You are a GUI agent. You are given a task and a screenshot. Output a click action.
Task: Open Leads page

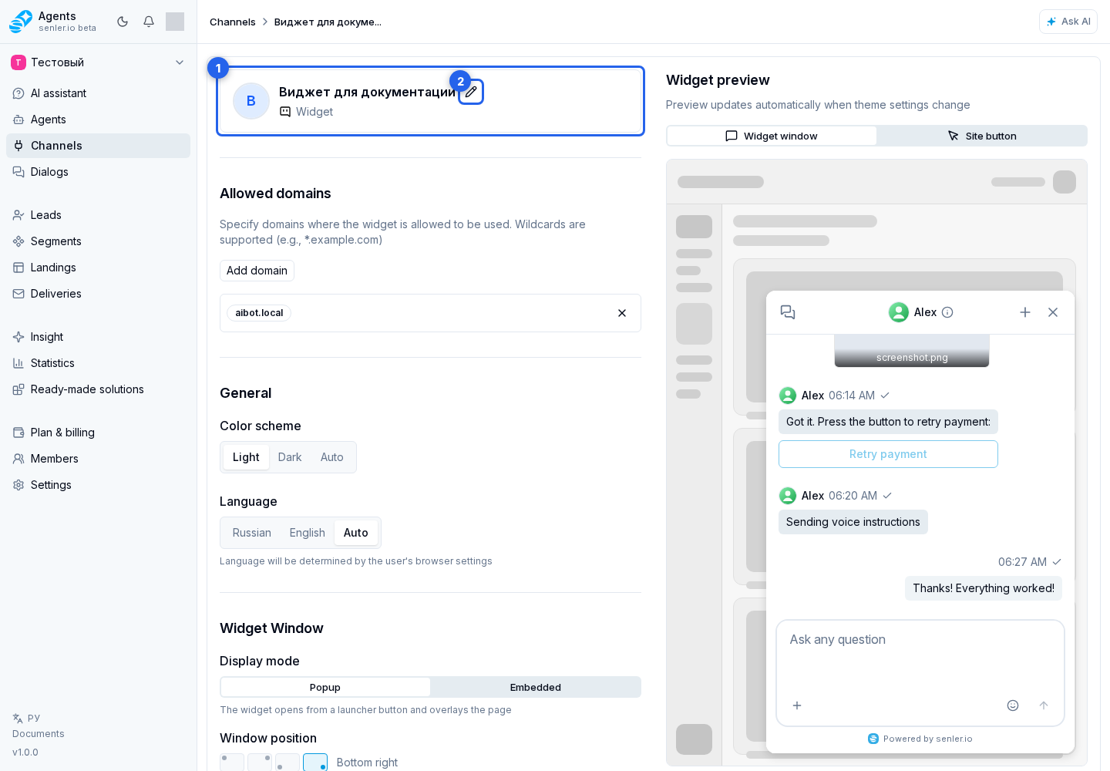tap(98, 215)
